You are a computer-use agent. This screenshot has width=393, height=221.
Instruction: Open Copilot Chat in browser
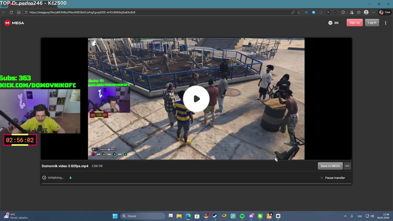coord(384,12)
